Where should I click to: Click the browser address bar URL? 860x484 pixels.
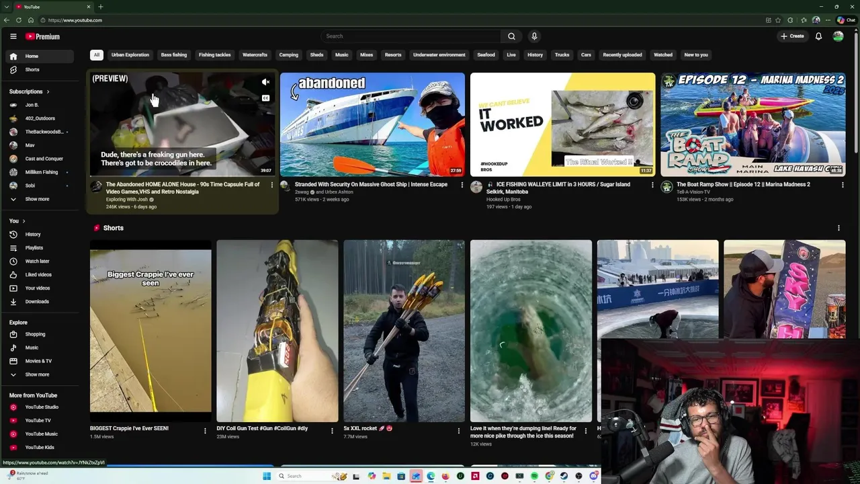[x=75, y=20]
